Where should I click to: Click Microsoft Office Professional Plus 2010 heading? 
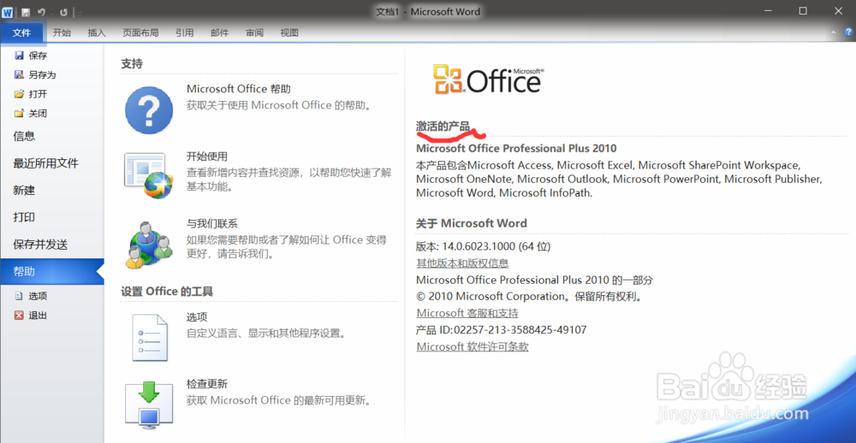coord(516,149)
